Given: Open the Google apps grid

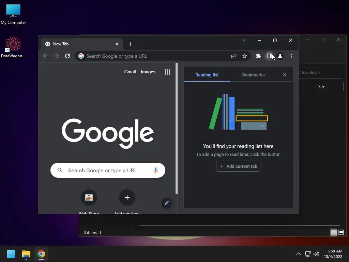Looking at the screenshot, I should pyautogui.click(x=167, y=72).
